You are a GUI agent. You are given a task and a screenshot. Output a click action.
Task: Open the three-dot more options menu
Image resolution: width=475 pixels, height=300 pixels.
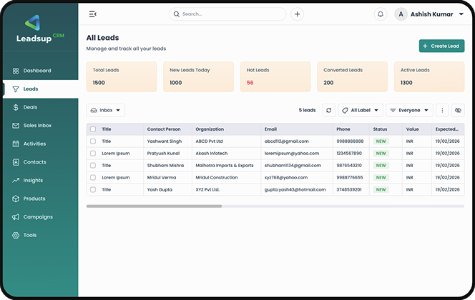tap(442, 111)
